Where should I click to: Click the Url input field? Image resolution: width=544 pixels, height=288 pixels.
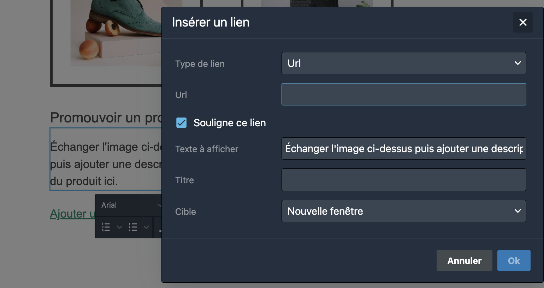(403, 94)
